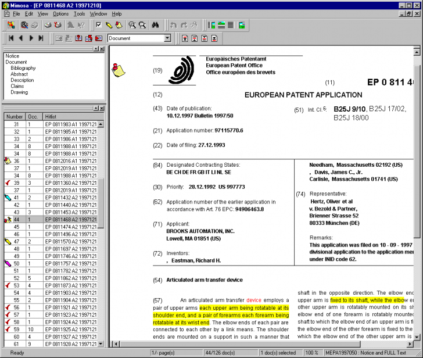Click the first magnifier zoom icon
The height and width of the screenshot is (358, 423).
pyautogui.click(x=132, y=25)
